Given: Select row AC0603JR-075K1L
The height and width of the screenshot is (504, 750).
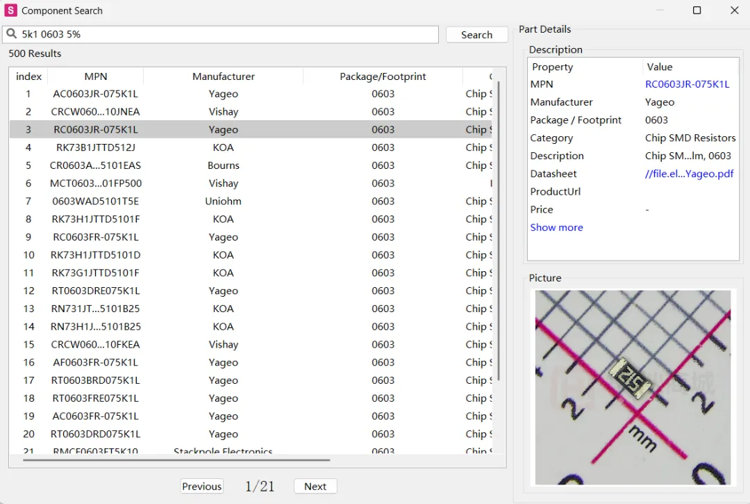Looking at the screenshot, I should tap(251, 94).
